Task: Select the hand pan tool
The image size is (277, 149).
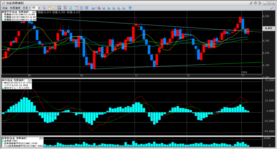Action: 49,8
